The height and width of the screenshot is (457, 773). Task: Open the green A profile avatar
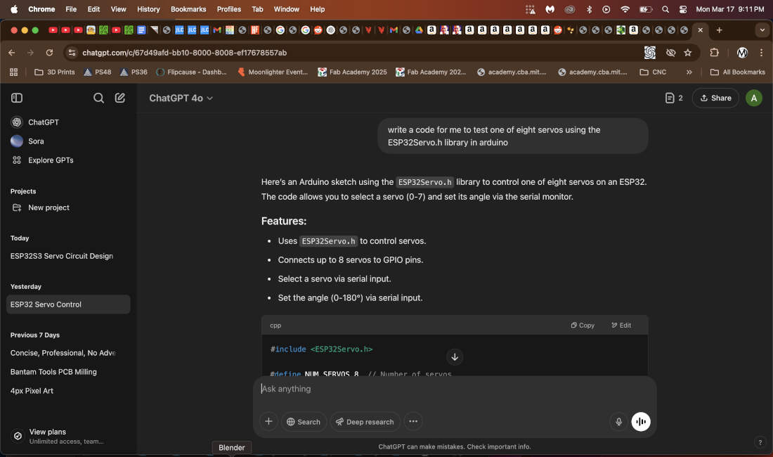click(x=753, y=98)
